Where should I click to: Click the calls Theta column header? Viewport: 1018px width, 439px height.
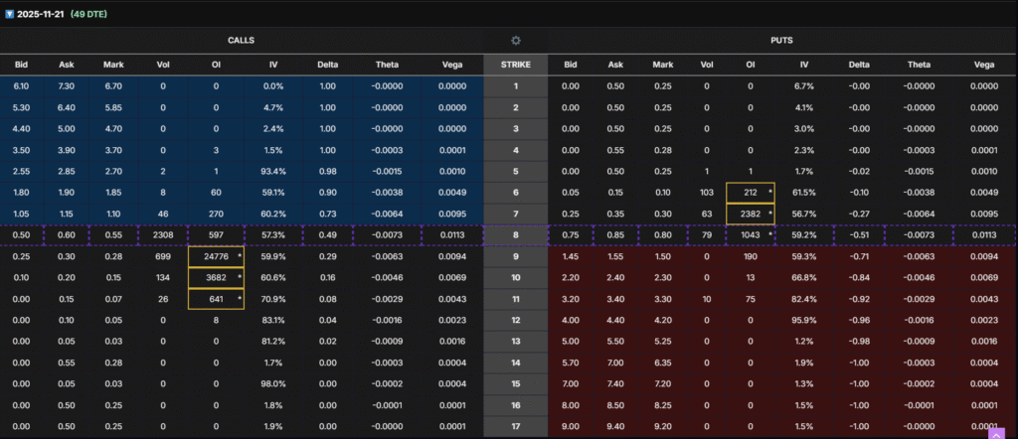point(387,65)
